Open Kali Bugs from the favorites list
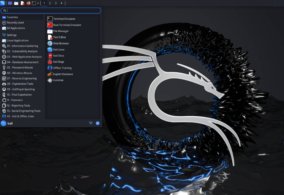This screenshot has width=284, height=195. 58,62
